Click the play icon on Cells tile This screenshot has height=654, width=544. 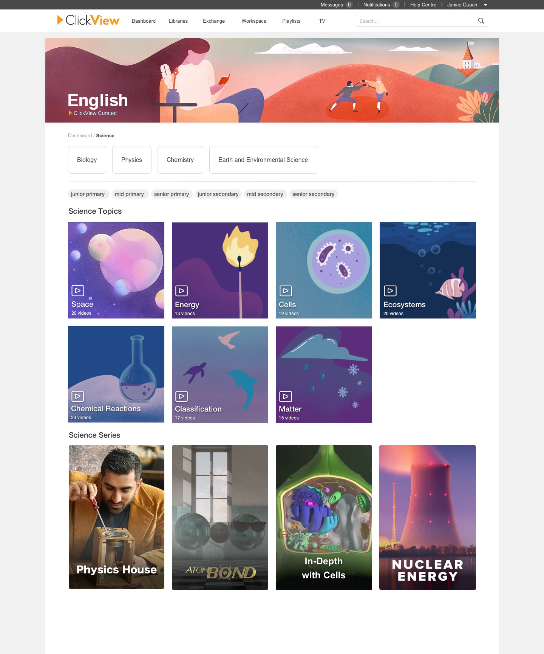coord(286,291)
